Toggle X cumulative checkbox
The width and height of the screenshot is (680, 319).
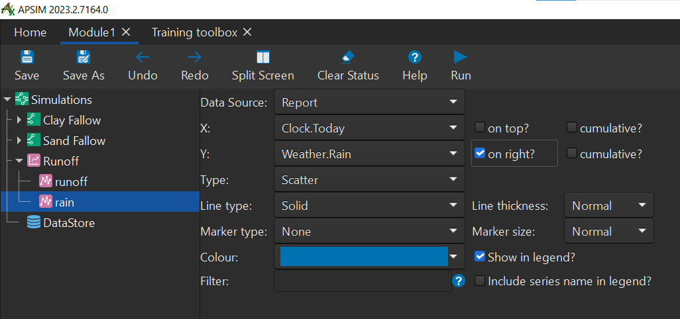[572, 127]
